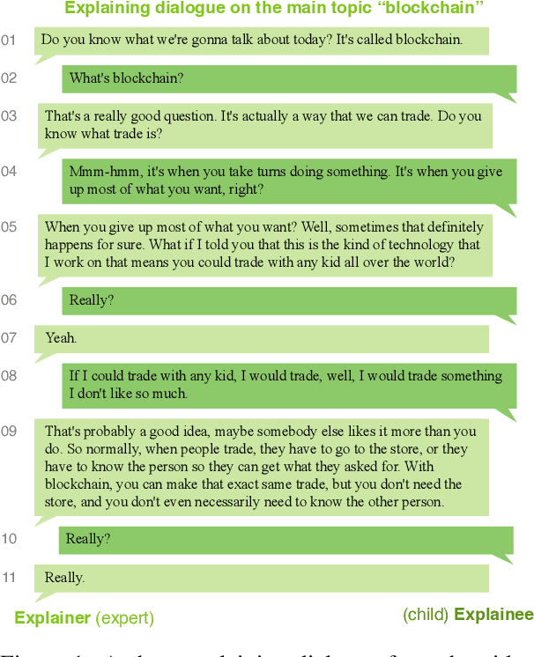Select the first "Really?" bubble on turn 06
This screenshot has height=657, width=534.
tap(288, 300)
